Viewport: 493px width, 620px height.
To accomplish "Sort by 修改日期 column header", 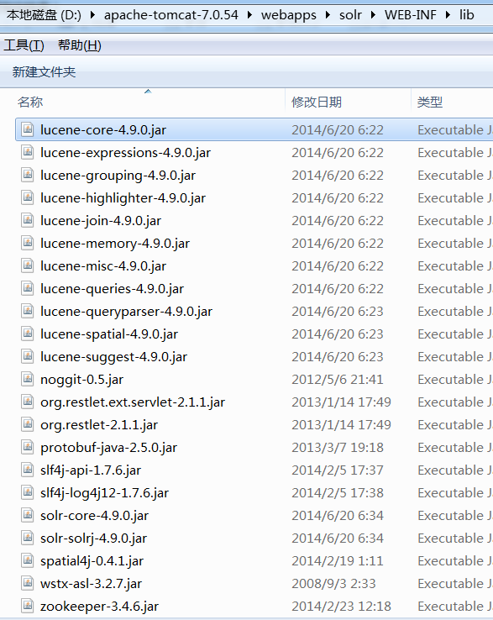I will tap(317, 102).
